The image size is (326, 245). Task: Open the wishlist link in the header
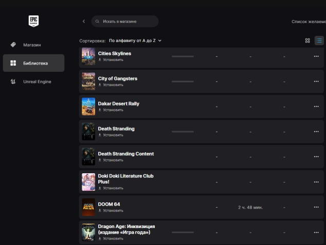point(308,22)
